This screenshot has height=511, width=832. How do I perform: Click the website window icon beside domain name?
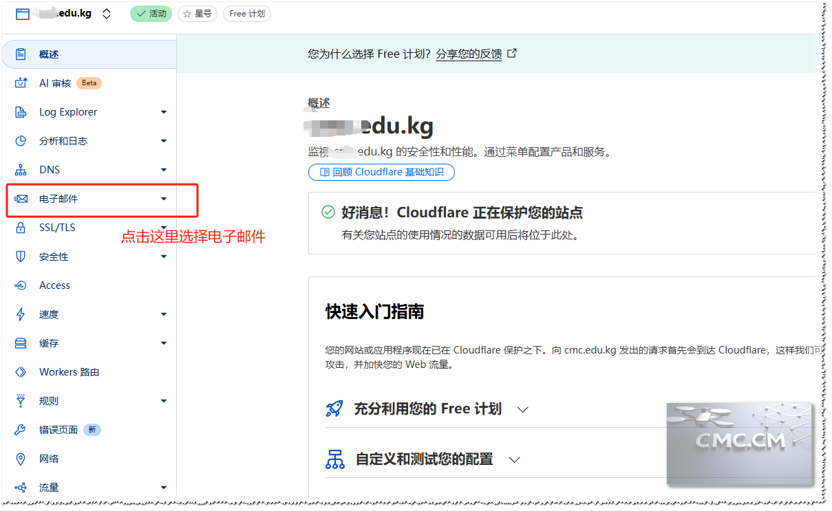coord(23,14)
